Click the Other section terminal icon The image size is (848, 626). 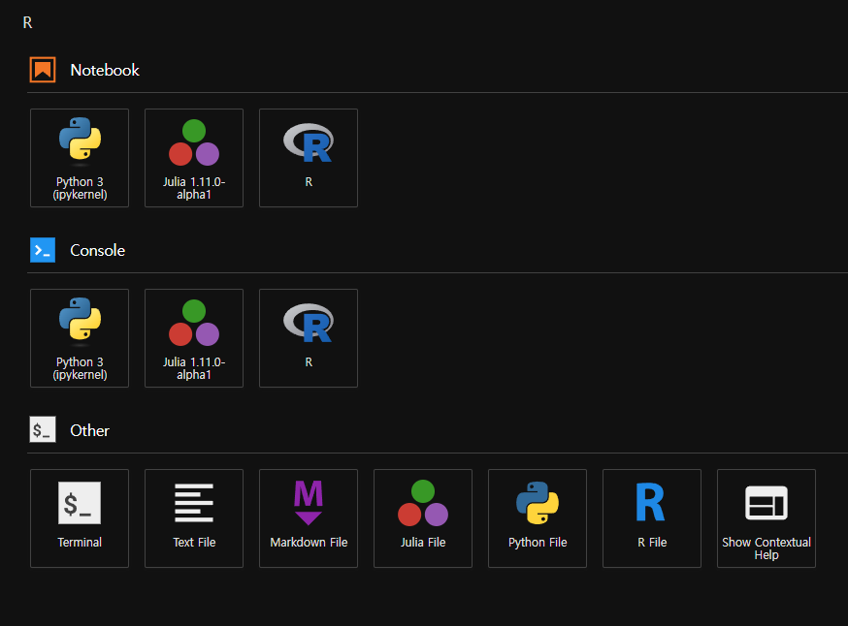pos(43,430)
